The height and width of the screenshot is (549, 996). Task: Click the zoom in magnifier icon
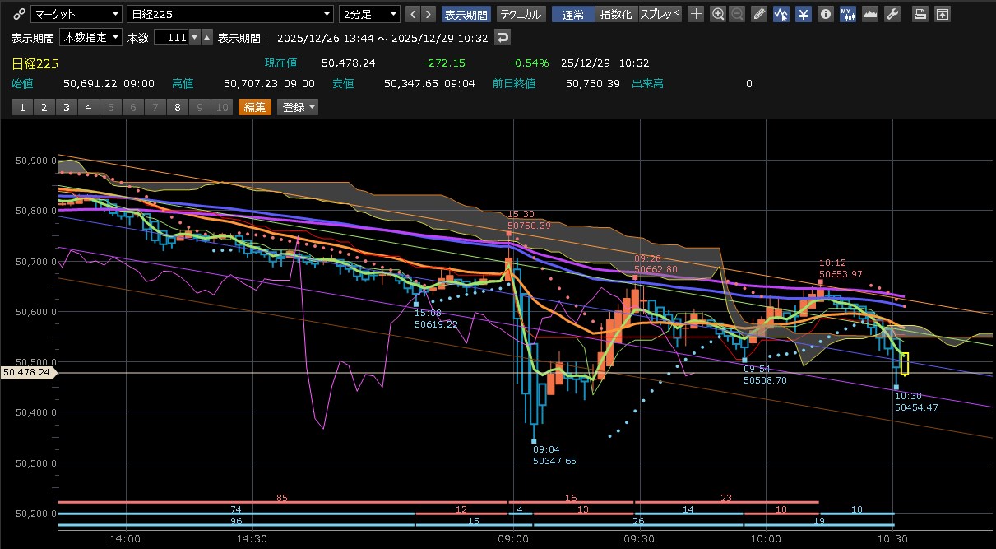[718, 14]
